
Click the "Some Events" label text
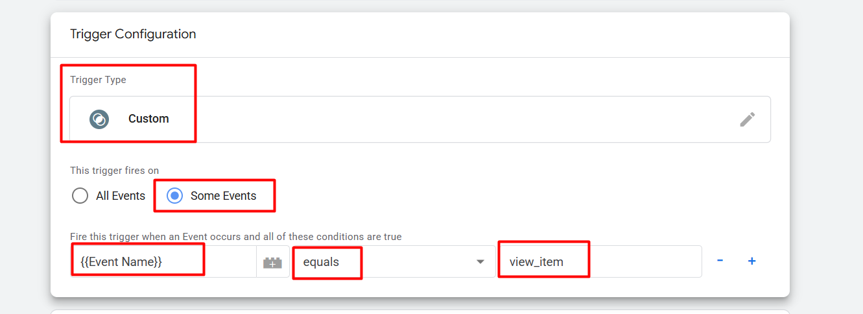223,196
